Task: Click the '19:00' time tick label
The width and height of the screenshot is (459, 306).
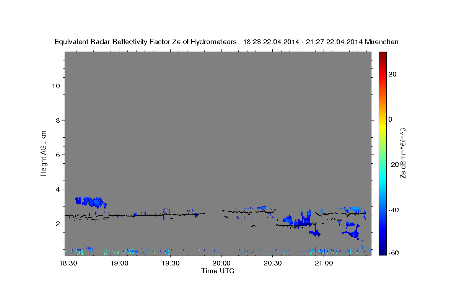Action: [x=120, y=264]
